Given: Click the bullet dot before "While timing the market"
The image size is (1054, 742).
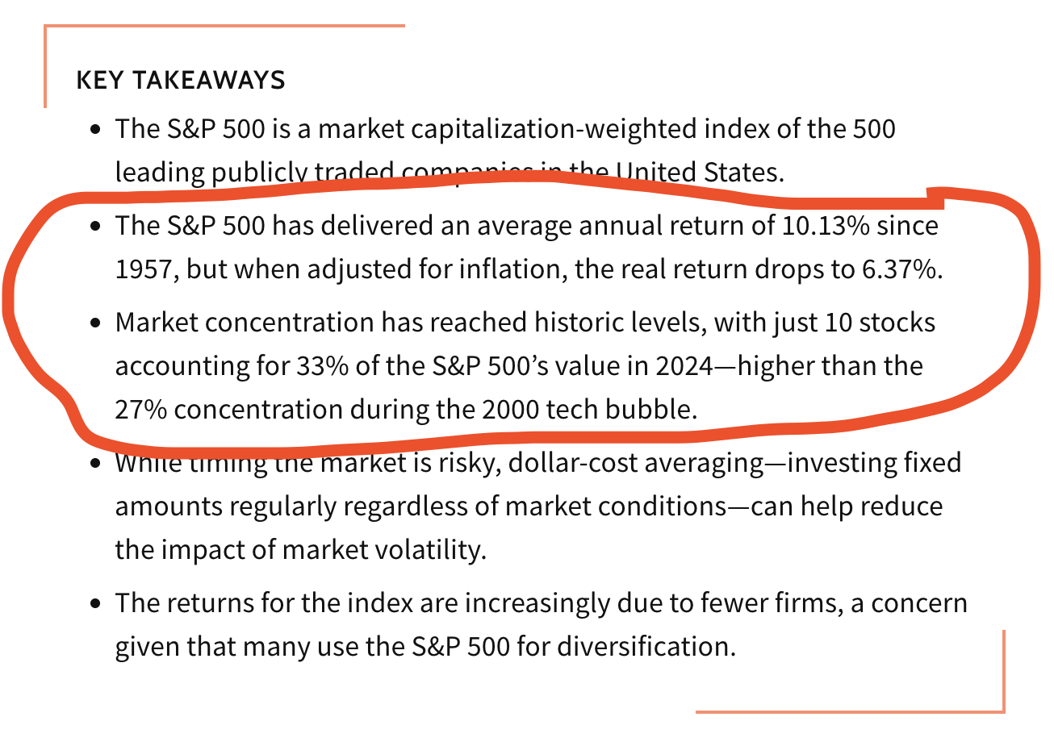Looking at the screenshot, I should tap(97, 464).
